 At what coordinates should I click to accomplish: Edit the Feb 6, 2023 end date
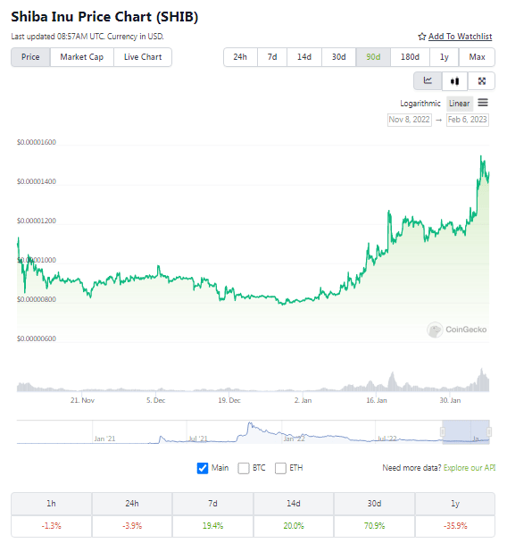pyautogui.click(x=468, y=120)
